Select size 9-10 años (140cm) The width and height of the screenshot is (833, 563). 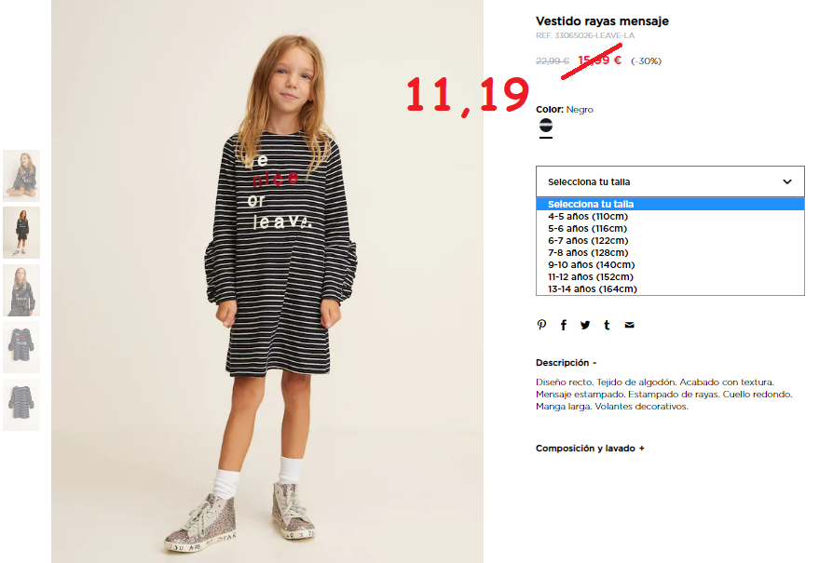[x=670, y=265]
